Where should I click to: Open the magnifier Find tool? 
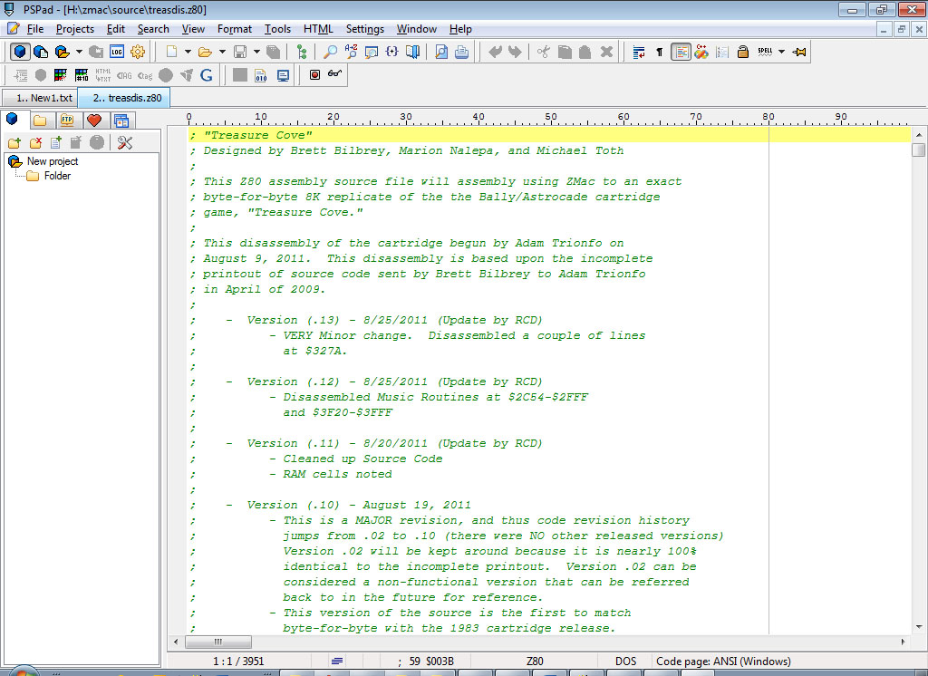click(331, 52)
